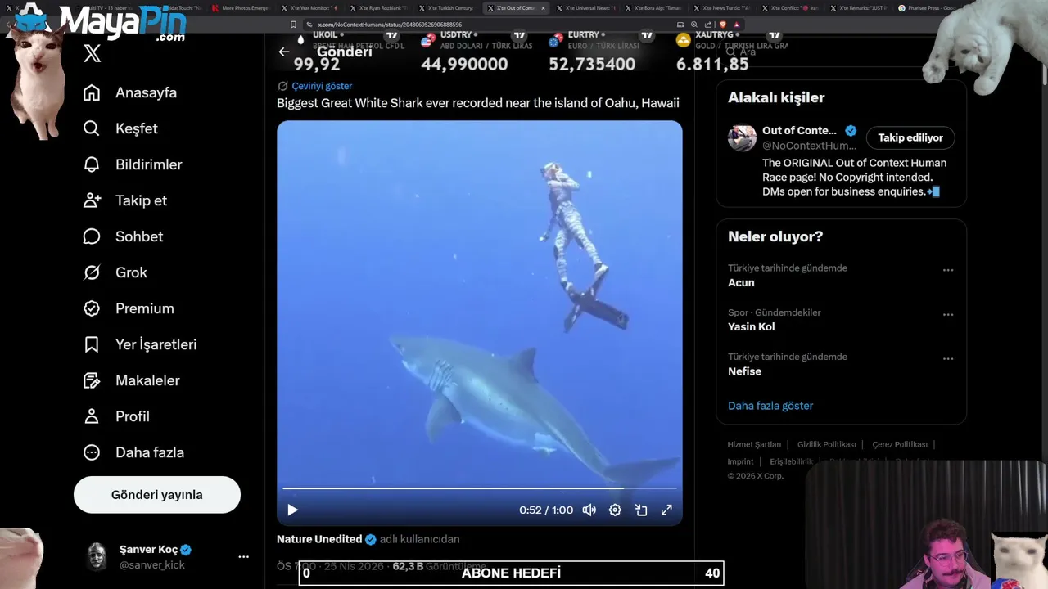Open Takip et person-plus icon

pyautogui.click(x=92, y=200)
